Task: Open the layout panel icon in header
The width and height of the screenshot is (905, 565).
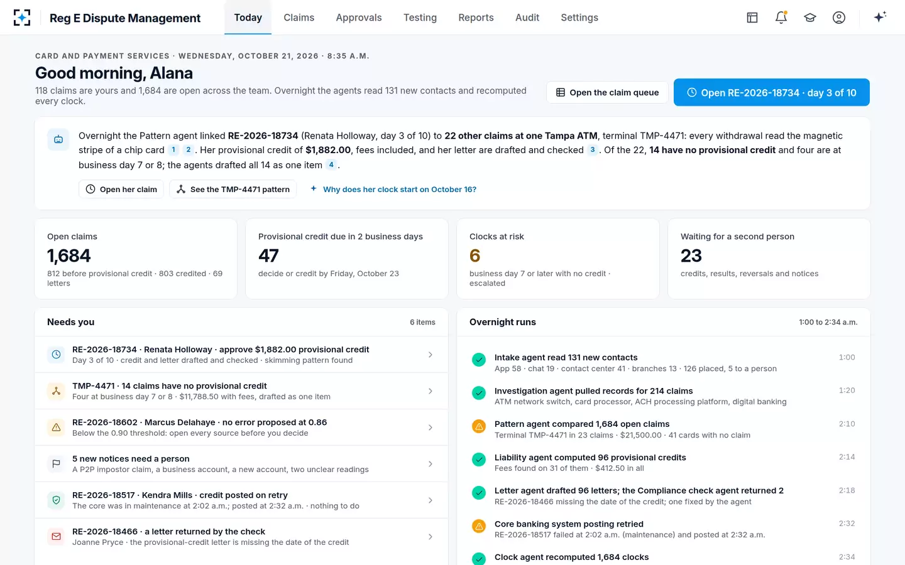Action: [752, 18]
